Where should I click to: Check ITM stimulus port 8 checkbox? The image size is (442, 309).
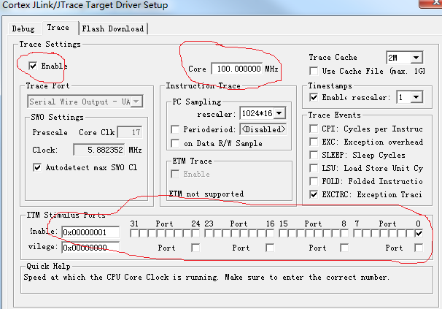(344, 233)
